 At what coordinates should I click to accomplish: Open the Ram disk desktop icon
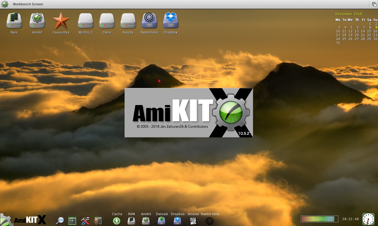coord(14,21)
